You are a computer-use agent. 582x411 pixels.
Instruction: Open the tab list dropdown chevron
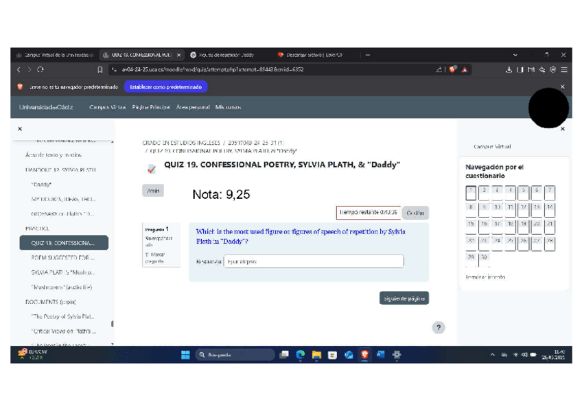(x=515, y=55)
